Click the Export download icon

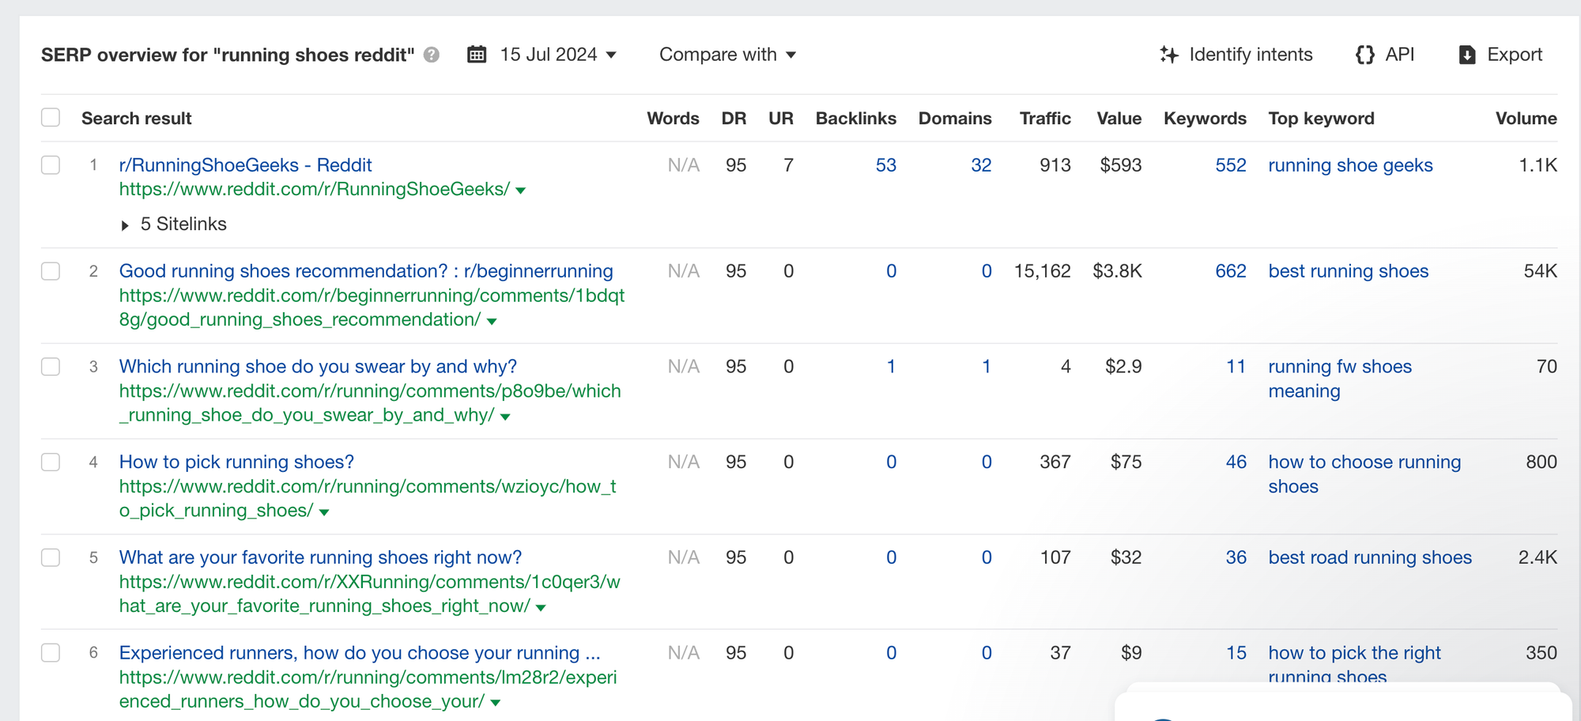point(1467,55)
